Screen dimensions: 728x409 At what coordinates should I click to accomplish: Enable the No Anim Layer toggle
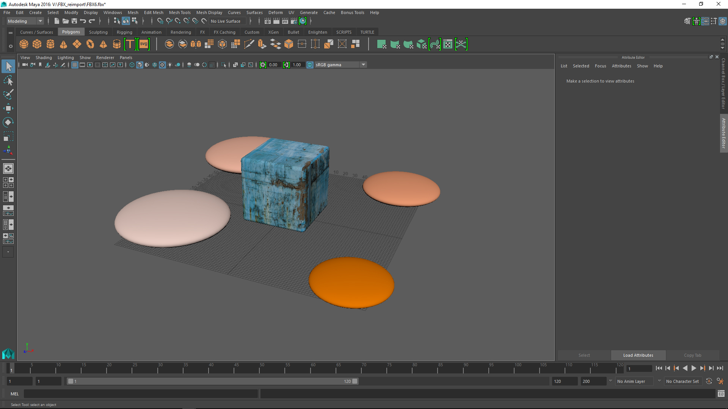click(x=631, y=381)
